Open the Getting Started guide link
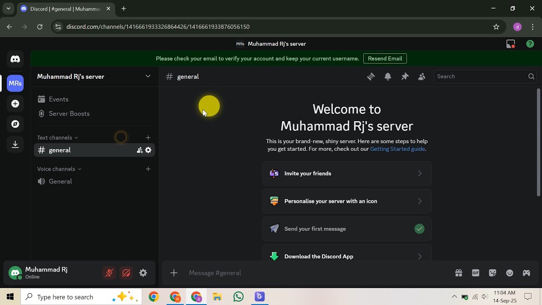Image resolution: width=542 pixels, height=305 pixels. [x=397, y=149]
